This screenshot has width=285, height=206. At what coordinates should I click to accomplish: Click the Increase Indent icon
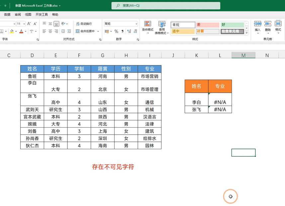[69, 31]
